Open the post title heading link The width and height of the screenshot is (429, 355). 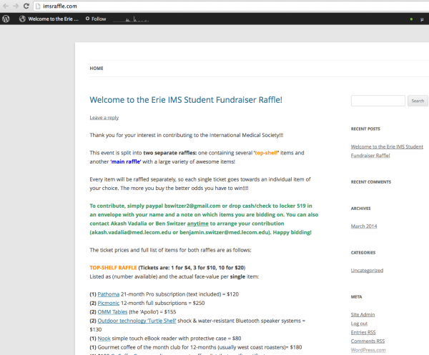[x=185, y=99]
